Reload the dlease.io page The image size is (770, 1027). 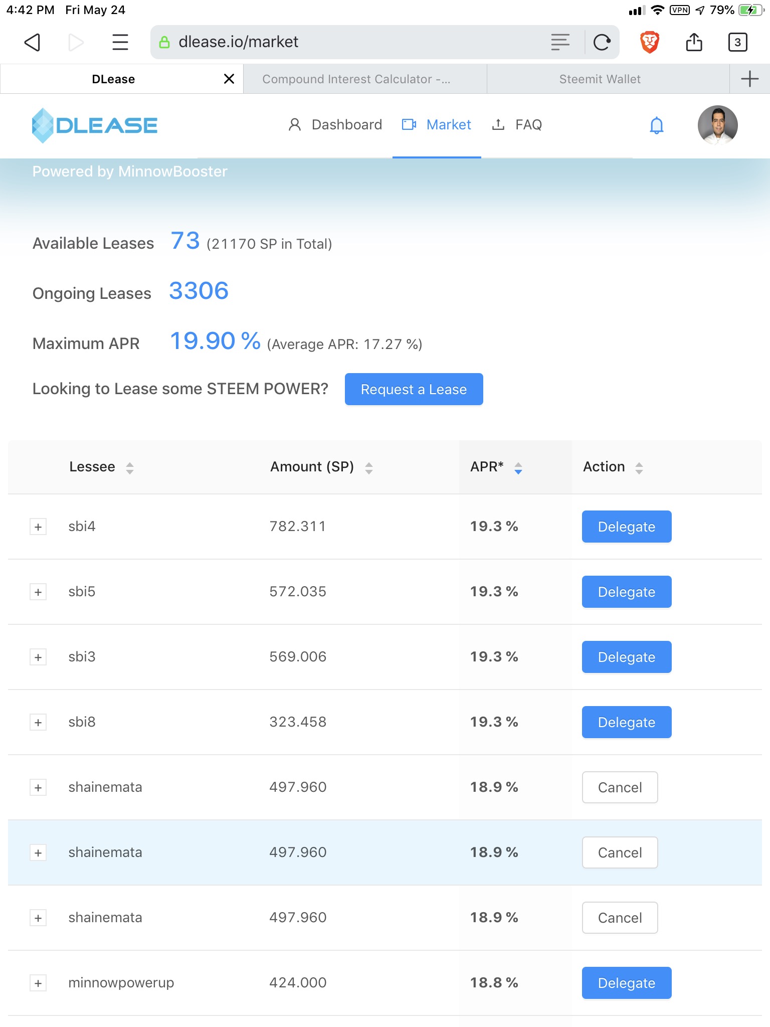(602, 42)
